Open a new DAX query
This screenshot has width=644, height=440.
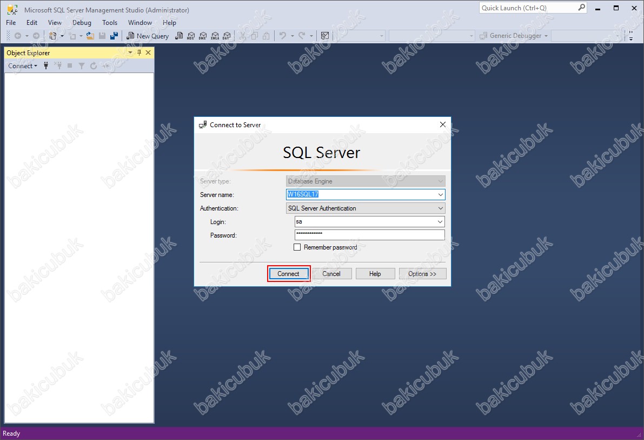click(x=227, y=36)
